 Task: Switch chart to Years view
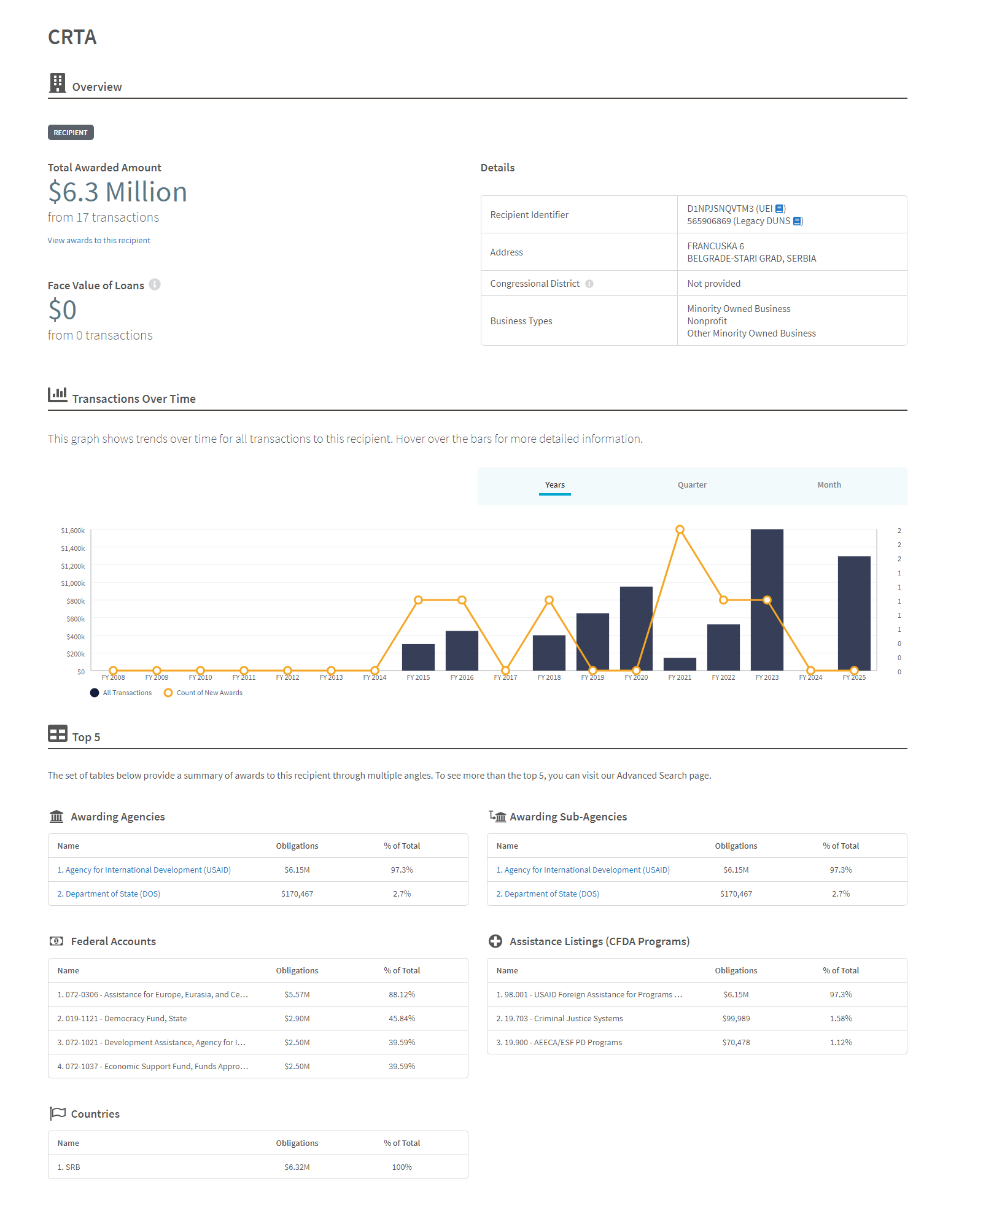(555, 485)
